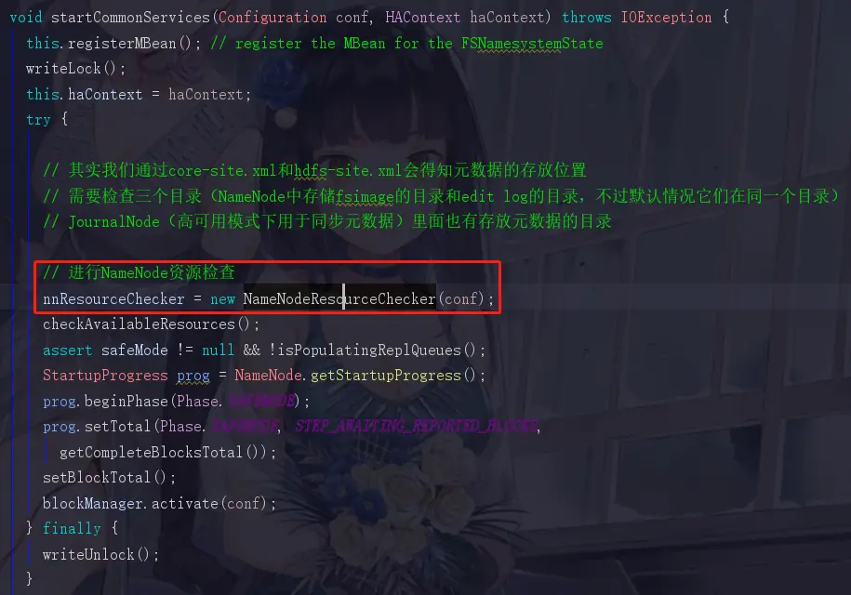Click NameNodeResourceChecker class reference

click(x=339, y=298)
